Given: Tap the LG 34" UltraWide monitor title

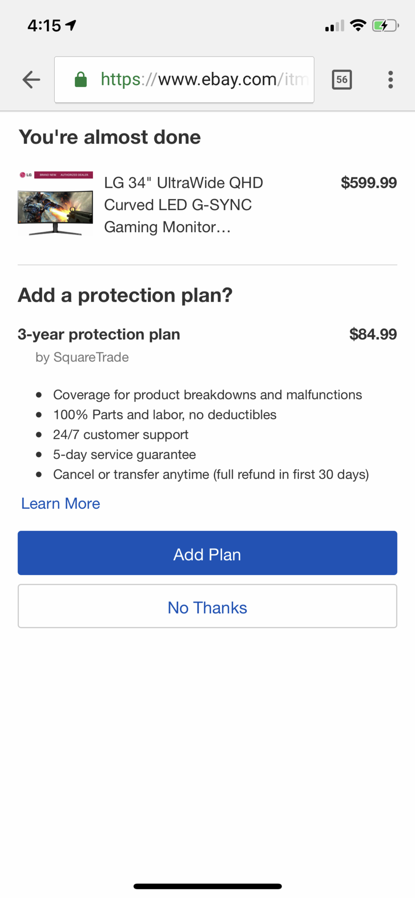Looking at the screenshot, I should coord(183,205).
